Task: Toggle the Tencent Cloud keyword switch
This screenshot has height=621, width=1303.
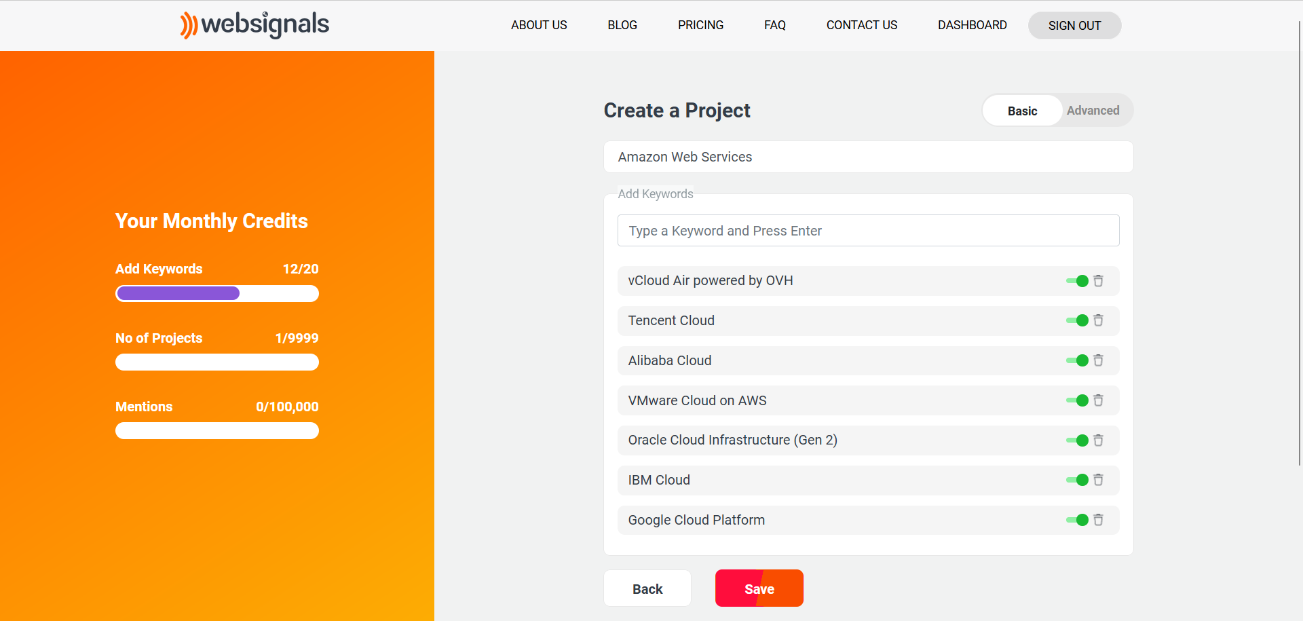Action: click(x=1077, y=320)
